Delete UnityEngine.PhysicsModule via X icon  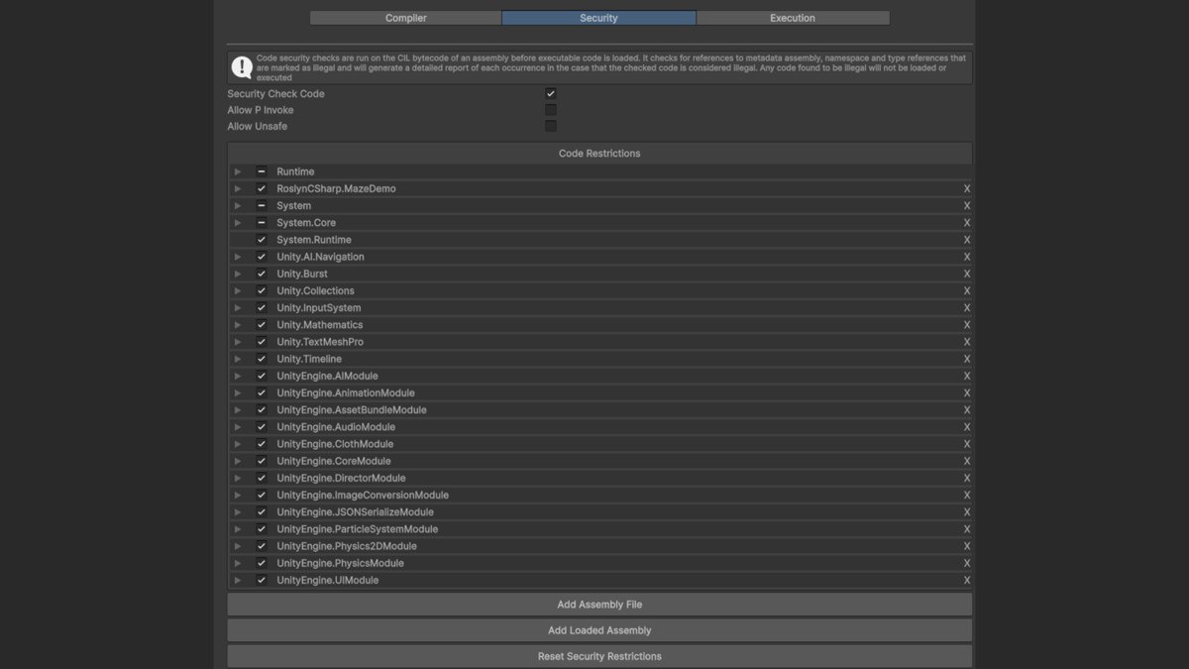(967, 563)
